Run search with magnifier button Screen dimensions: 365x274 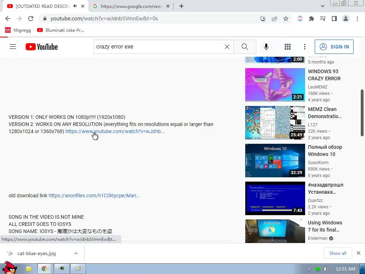point(245,47)
